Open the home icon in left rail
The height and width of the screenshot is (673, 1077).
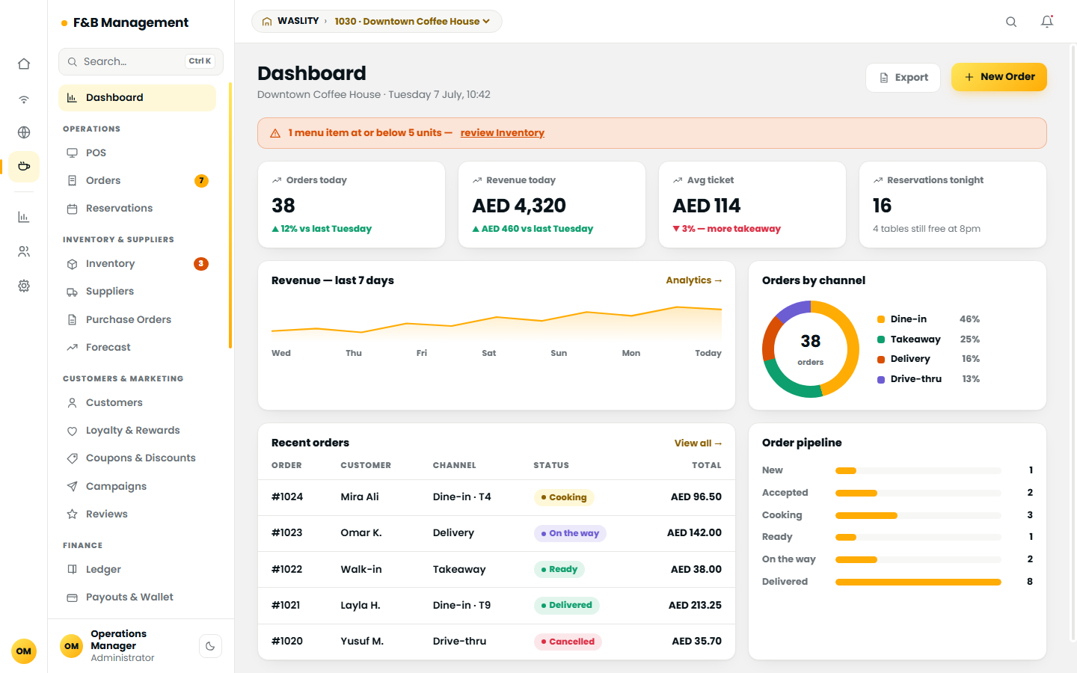[24, 64]
